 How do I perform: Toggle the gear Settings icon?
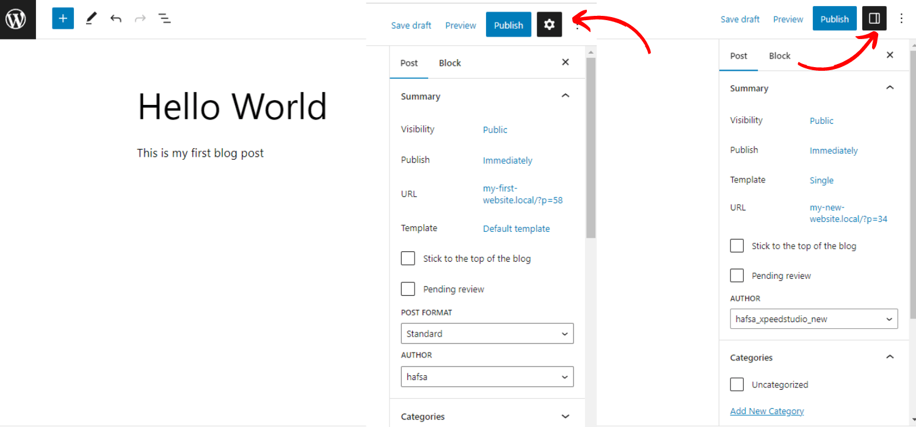coord(549,24)
